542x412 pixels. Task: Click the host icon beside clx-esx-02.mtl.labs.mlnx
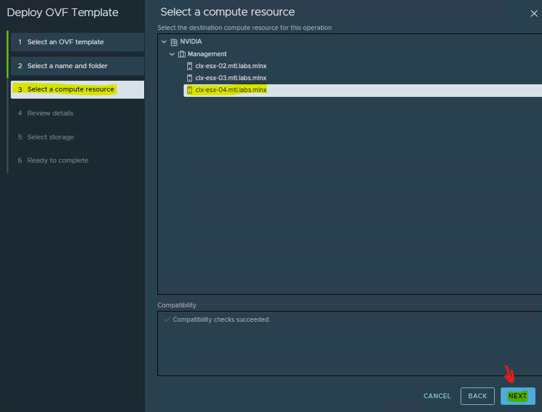pos(190,66)
